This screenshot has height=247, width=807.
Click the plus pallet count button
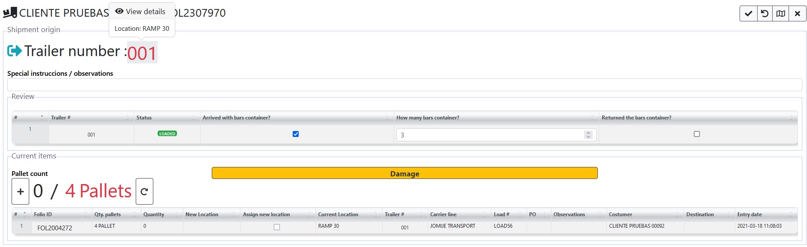(x=20, y=191)
